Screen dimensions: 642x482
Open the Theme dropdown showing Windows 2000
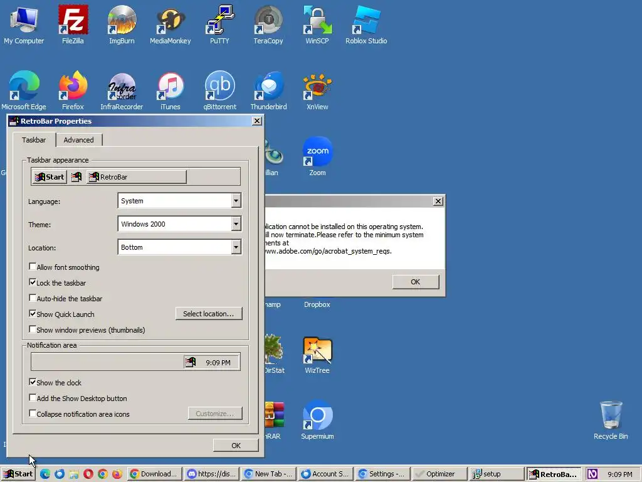click(179, 224)
